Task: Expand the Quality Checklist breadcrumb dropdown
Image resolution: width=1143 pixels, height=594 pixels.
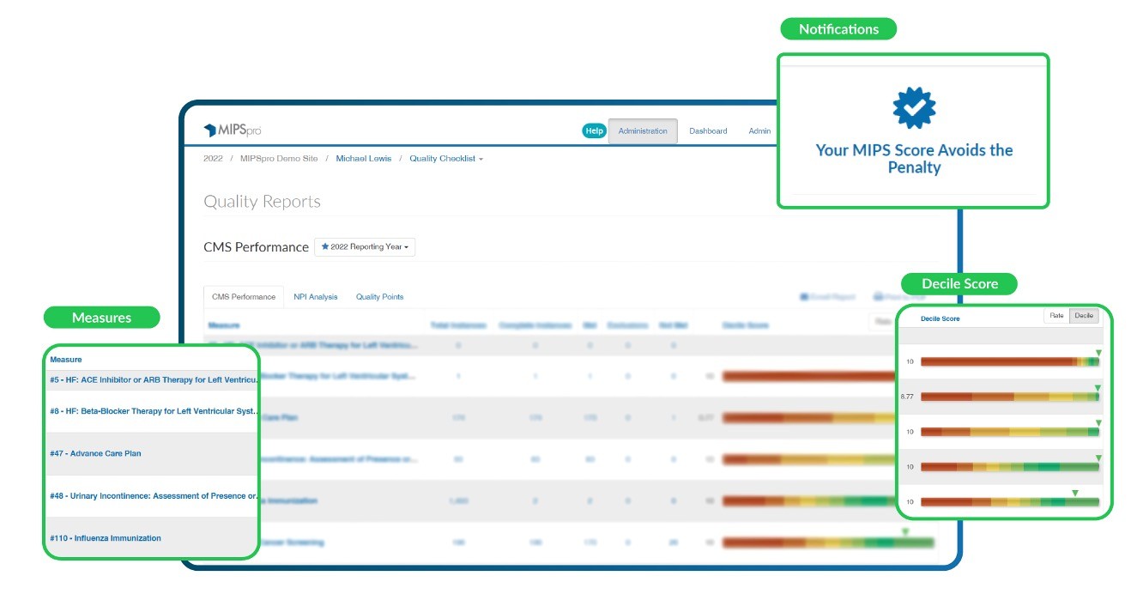Action: (445, 159)
